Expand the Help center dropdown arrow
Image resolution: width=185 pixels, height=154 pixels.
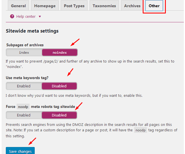(40, 17)
